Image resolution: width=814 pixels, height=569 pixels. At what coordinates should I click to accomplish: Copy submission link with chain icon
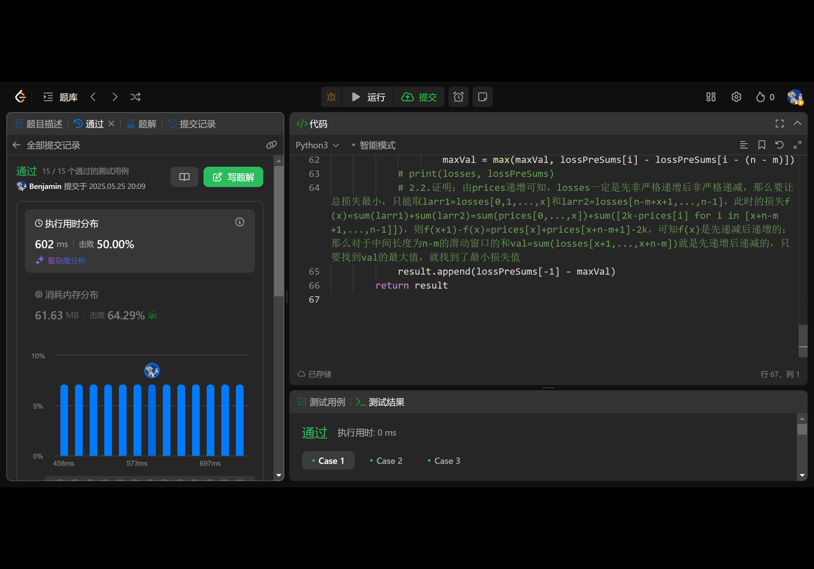point(271,145)
